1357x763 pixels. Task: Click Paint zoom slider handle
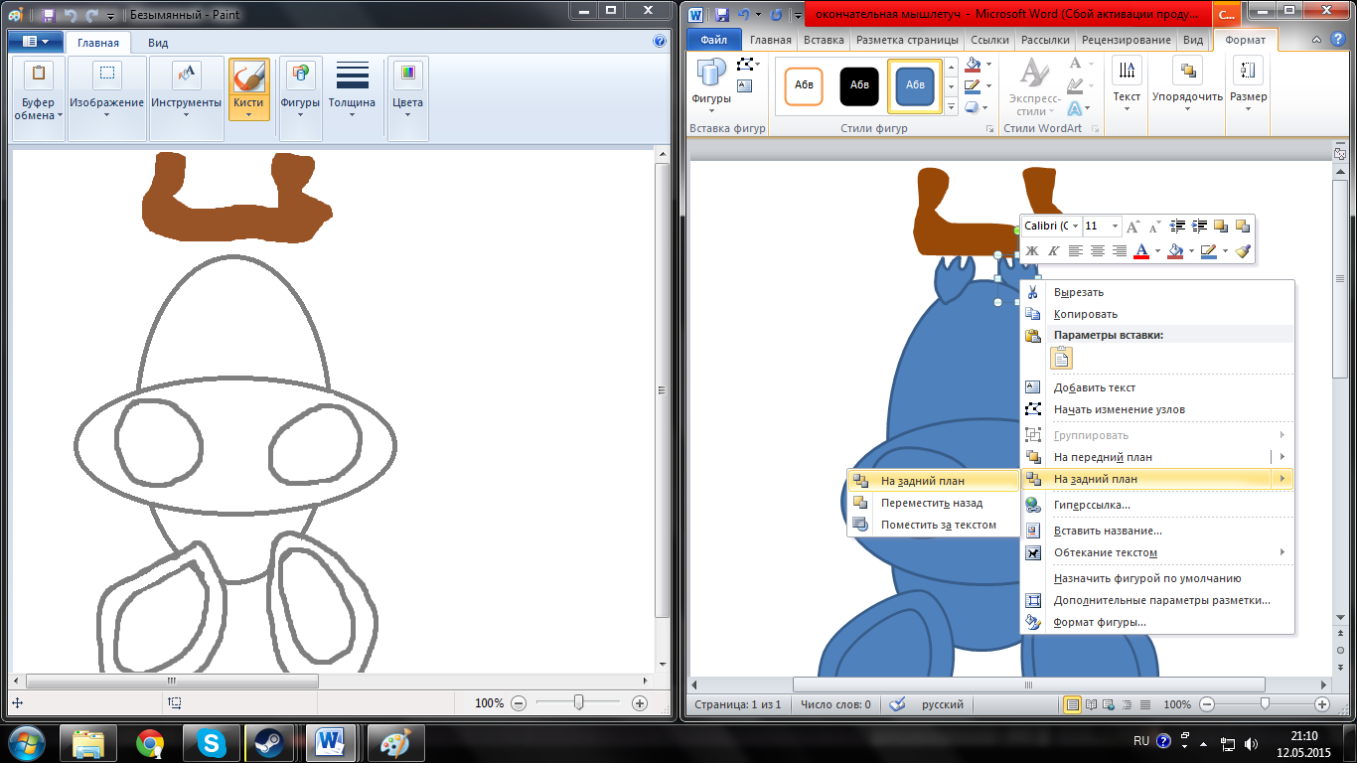point(578,702)
